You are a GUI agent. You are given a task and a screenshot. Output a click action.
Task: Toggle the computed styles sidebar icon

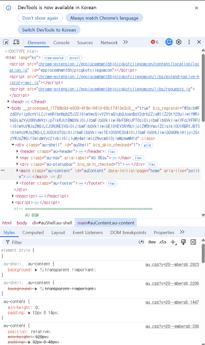(x=193, y=242)
